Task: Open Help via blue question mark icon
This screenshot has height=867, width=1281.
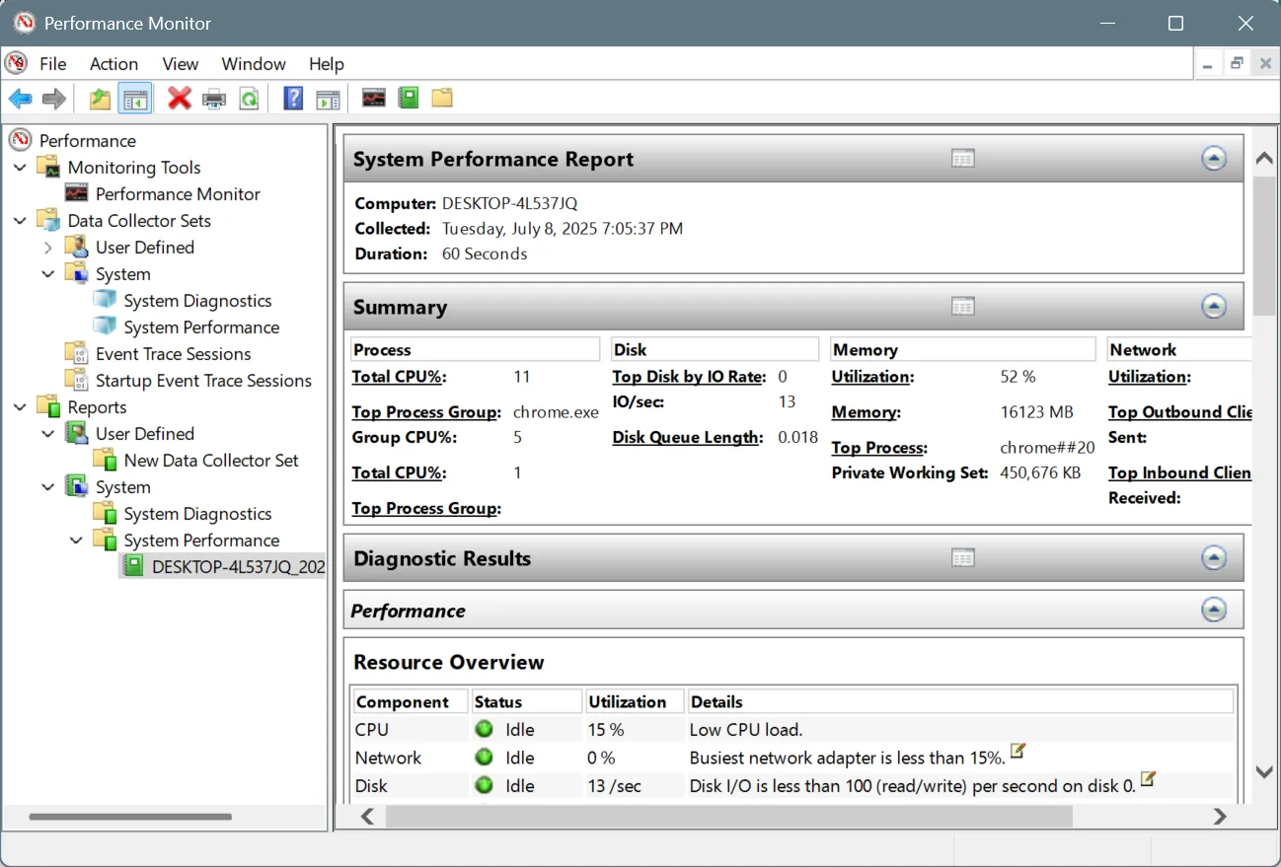Action: [293, 98]
